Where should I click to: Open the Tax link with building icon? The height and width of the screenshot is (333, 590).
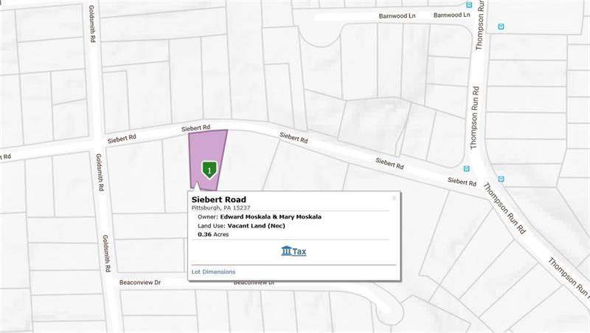click(294, 251)
